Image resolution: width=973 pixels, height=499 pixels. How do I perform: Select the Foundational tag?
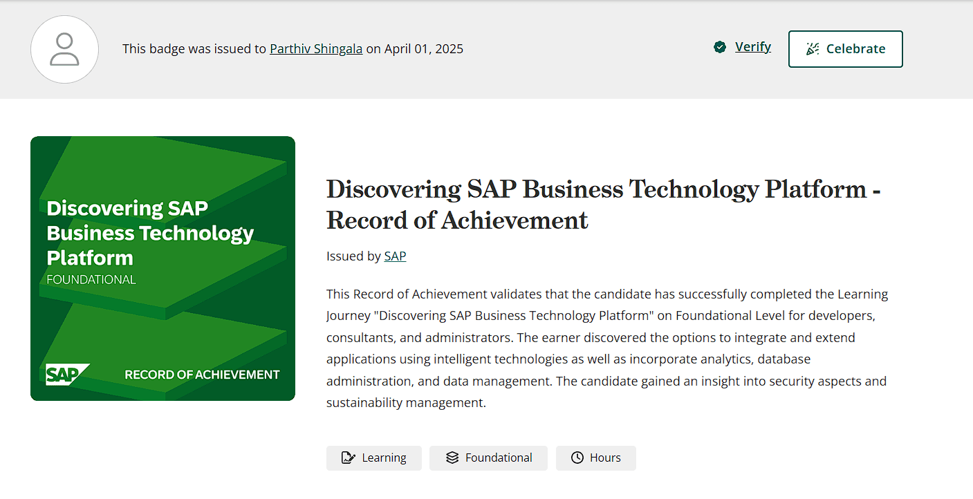(x=488, y=458)
